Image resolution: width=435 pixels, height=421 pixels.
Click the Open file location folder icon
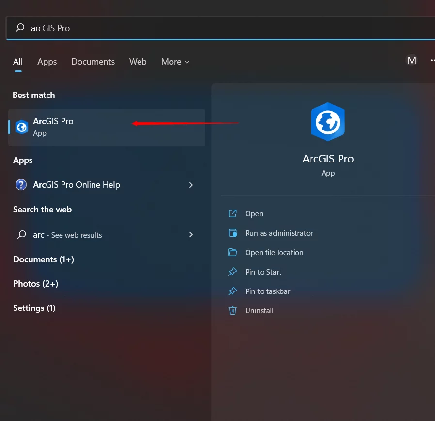233,252
